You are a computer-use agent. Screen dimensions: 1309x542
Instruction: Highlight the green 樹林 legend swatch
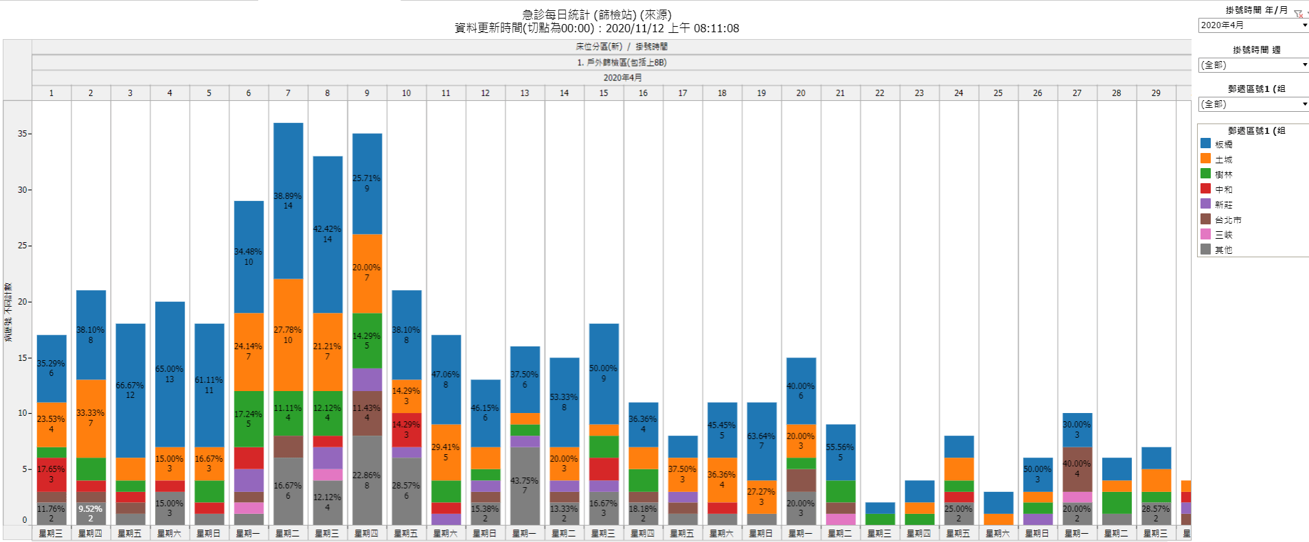1205,174
